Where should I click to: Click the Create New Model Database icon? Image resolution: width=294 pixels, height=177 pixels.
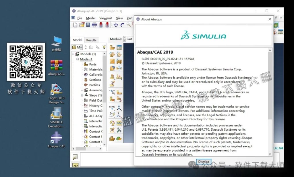coord(75,25)
